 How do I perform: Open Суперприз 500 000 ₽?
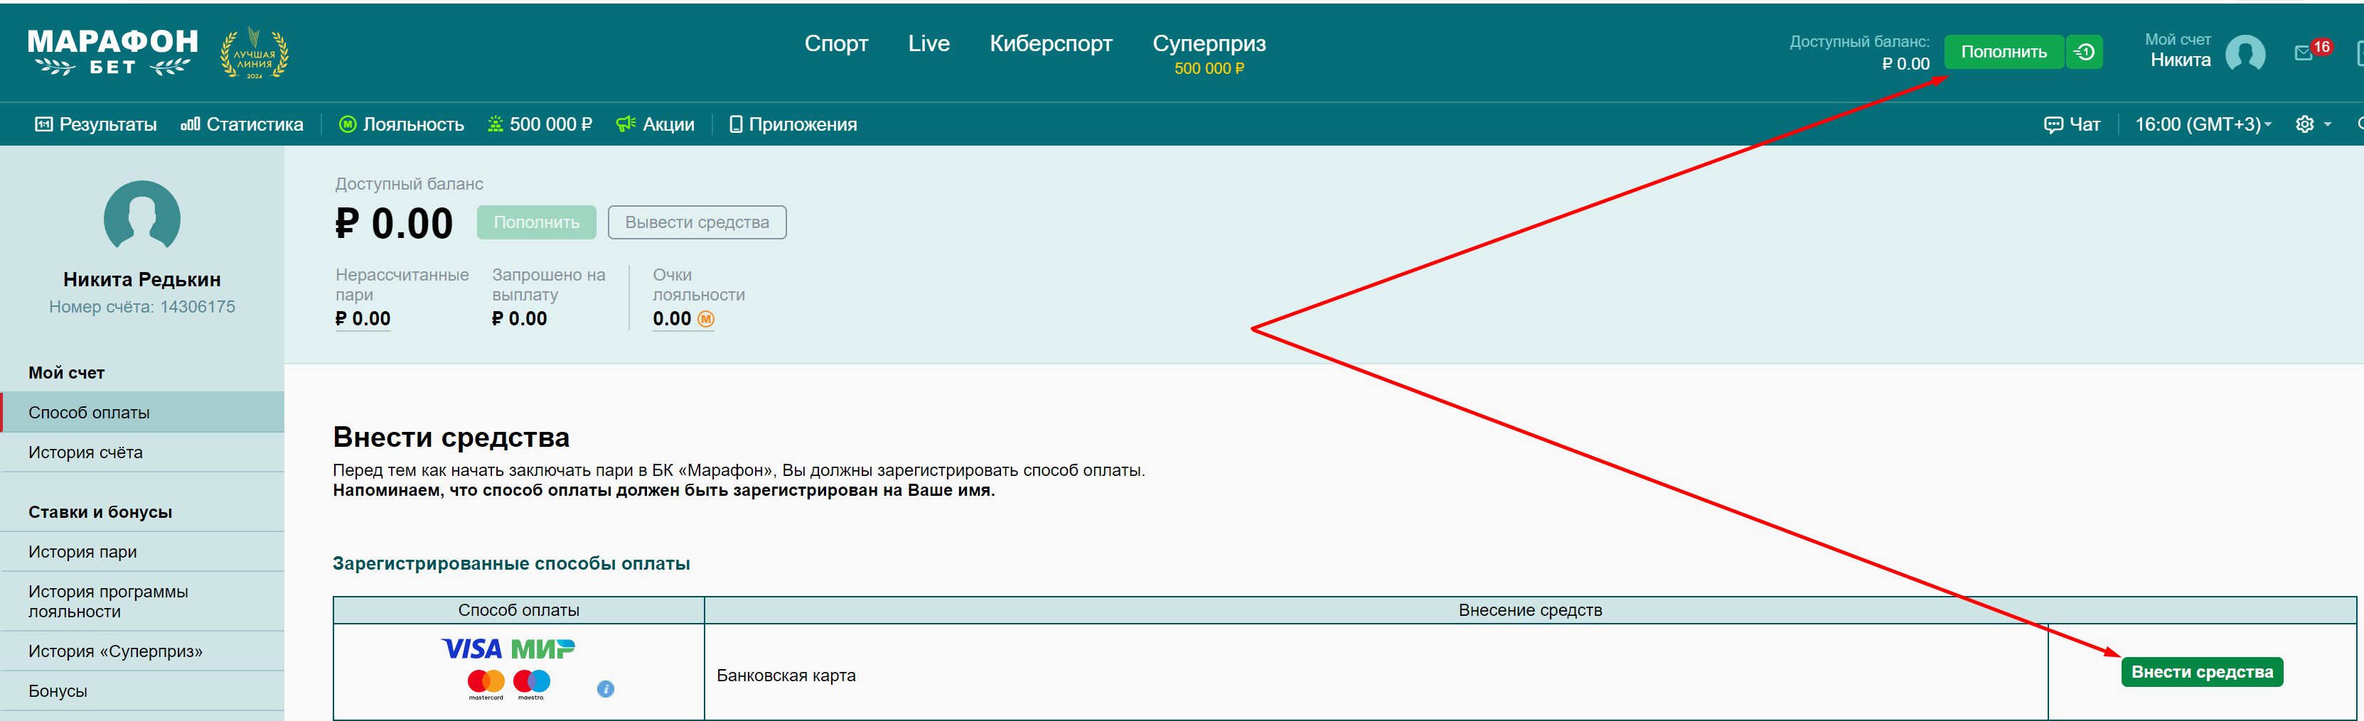point(1209,54)
